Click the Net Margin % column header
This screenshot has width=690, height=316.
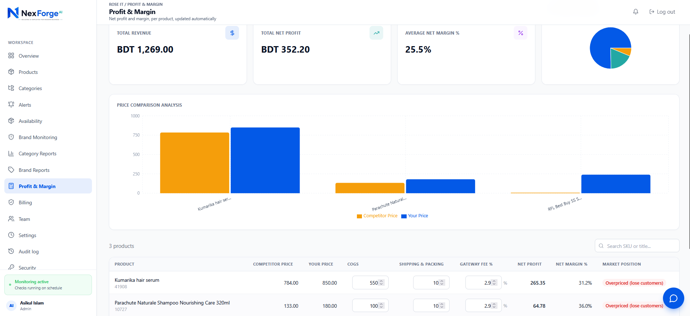pos(571,264)
